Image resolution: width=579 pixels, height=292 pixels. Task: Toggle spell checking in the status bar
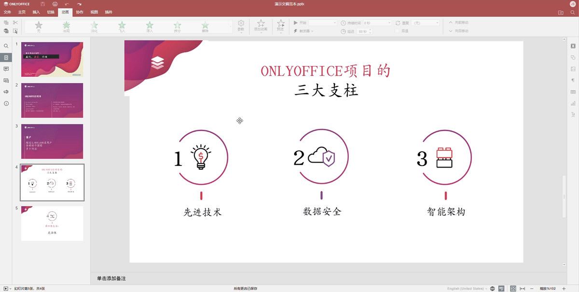click(x=501, y=288)
